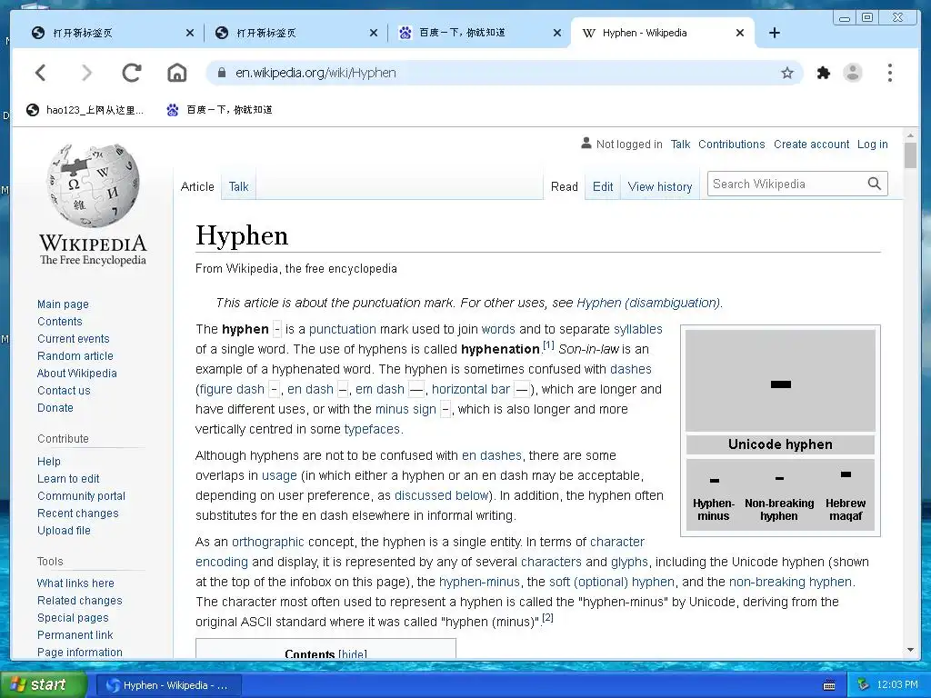Open the browser Home icon
The image size is (931, 698).
[x=177, y=73]
